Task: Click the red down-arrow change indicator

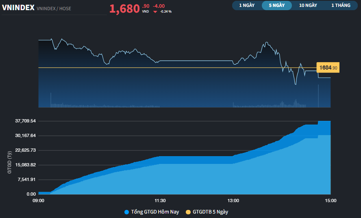Action: [155, 12]
